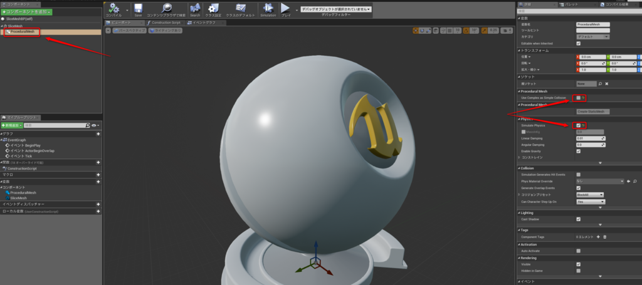Find in Content Browser (コンテンツブラウザで検索)
Image resolution: width=642 pixels, height=285 pixels.
point(166,9)
